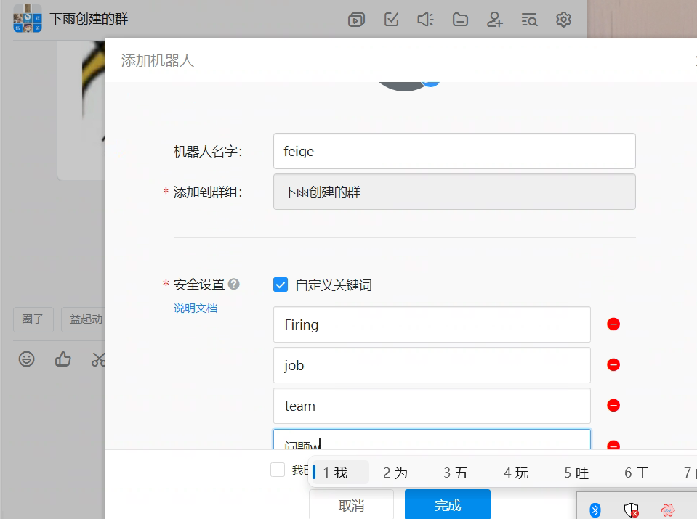Select IME candidate 5 哇

[576, 473]
